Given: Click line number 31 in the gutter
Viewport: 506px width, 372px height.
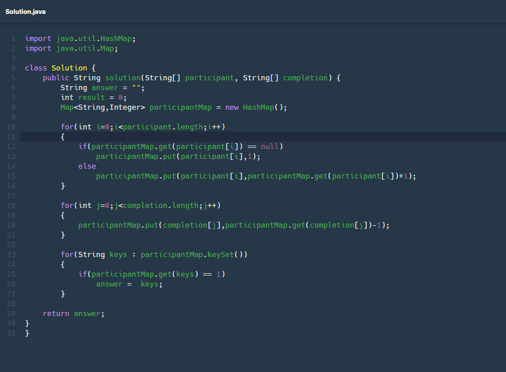Looking at the screenshot, I should (11, 333).
